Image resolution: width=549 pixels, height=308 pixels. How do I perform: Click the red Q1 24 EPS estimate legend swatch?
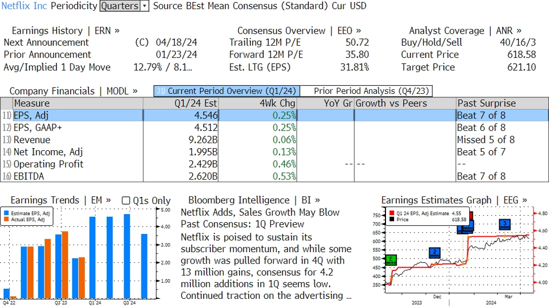(x=391, y=213)
